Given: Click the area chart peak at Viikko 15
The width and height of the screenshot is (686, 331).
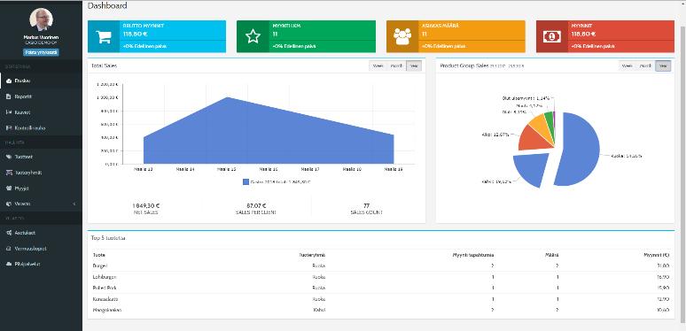Looking at the screenshot, I should (227, 98).
